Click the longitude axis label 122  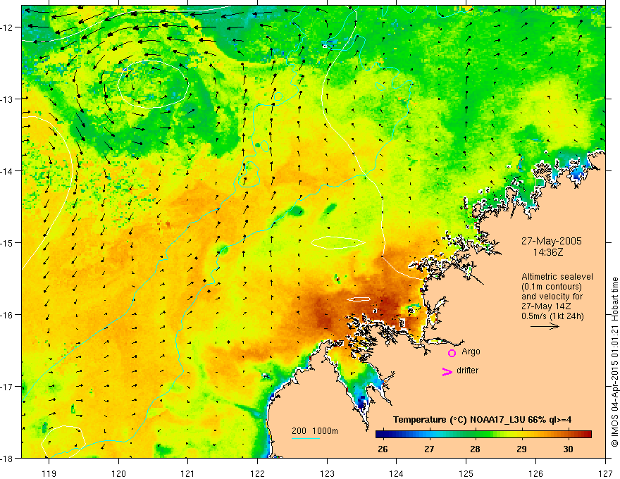tap(257, 473)
